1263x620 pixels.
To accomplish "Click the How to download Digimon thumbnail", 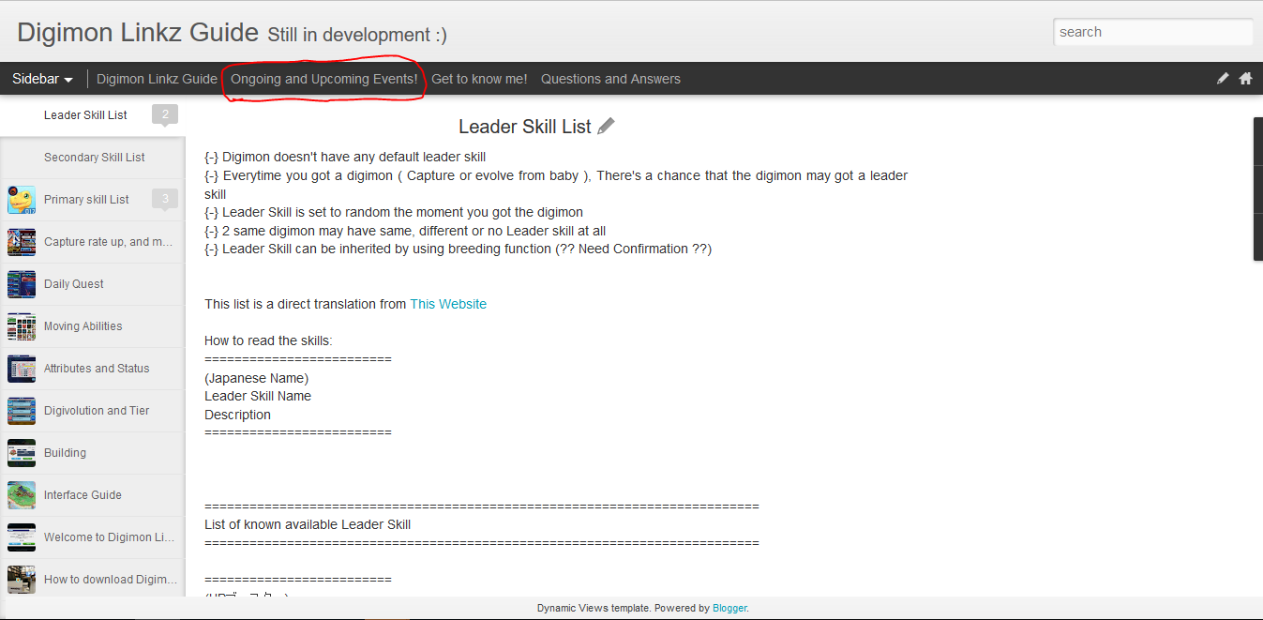I will point(22,580).
